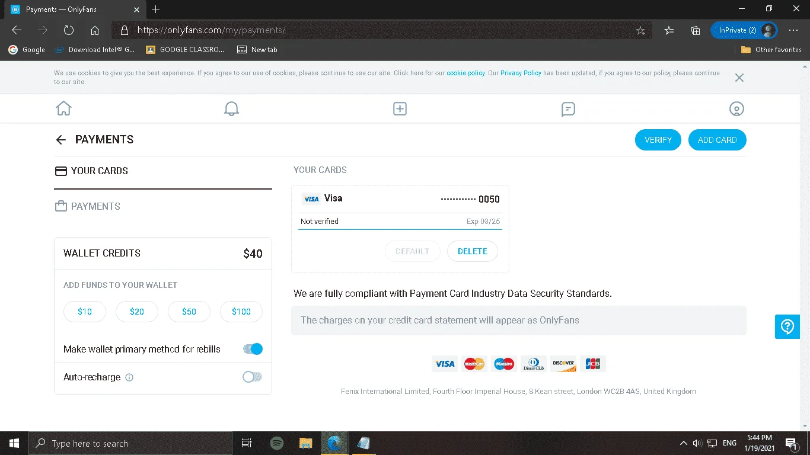Click the Edge taskbar icon

[x=334, y=443]
